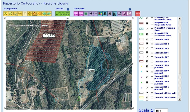Click into the Scala 1: input field
This screenshot has width=190, height=112.
pyautogui.click(x=161, y=110)
